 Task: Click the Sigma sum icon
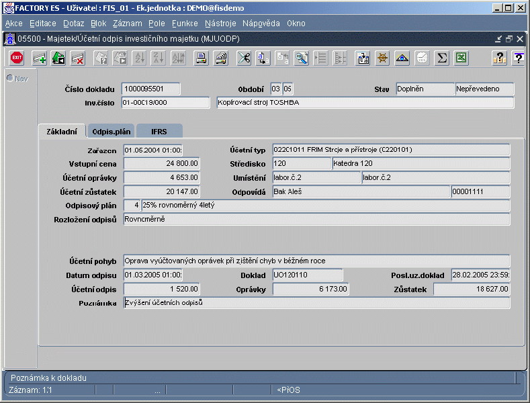point(442,58)
